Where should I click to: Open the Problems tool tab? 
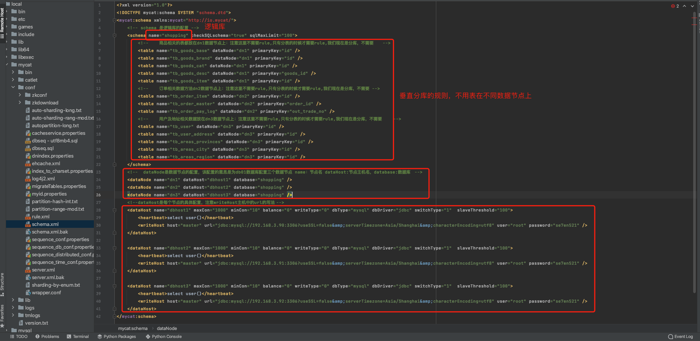pos(47,336)
